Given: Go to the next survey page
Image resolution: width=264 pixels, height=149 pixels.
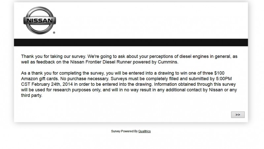Looking at the screenshot, I should pyautogui.click(x=238, y=114).
